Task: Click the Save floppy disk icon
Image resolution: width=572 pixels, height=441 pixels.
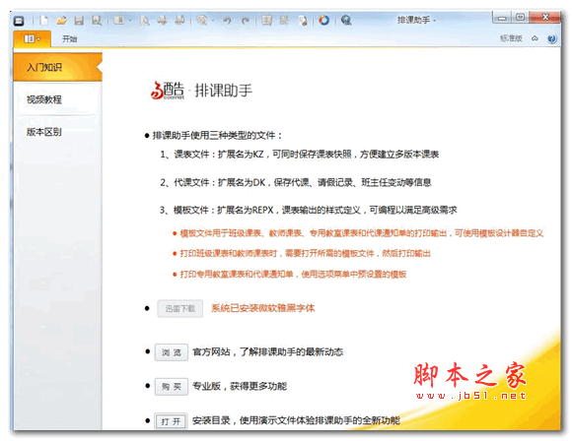Action: point(79,21)
